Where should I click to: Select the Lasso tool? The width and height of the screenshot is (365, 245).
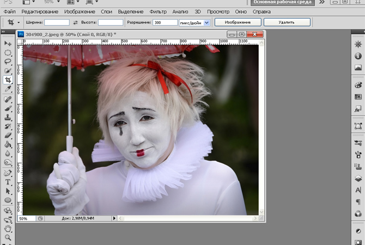pyautogui.click(x=8, y=62)
